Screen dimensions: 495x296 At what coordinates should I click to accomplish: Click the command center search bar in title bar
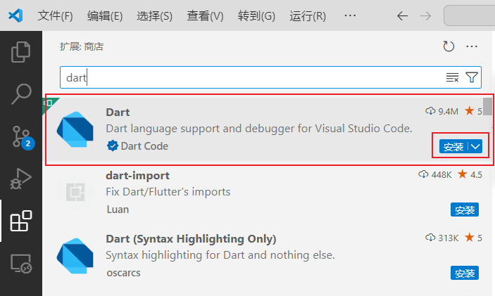[x=469, y=15]
